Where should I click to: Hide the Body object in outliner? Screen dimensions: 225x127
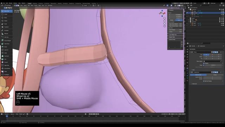(221, 24)
